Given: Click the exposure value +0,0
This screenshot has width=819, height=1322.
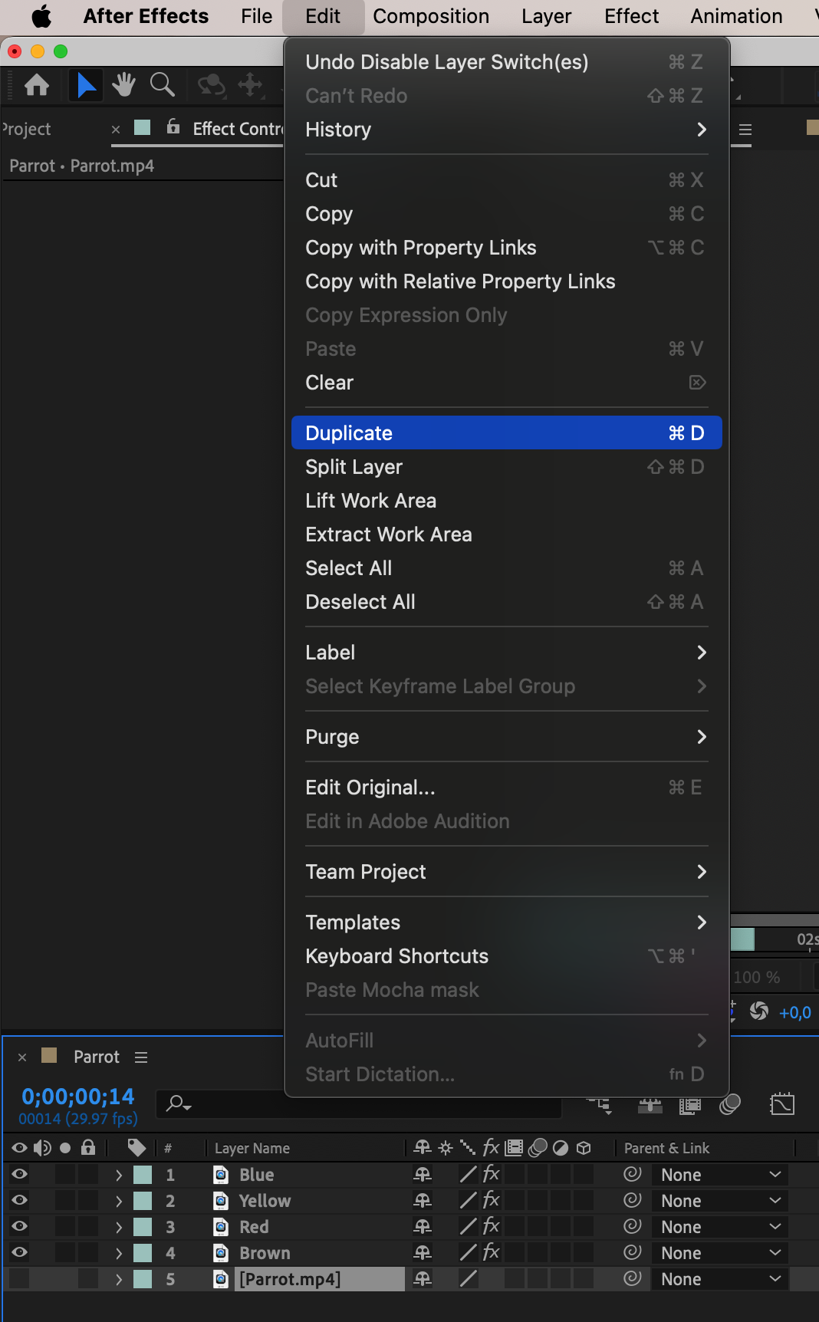Looking at the screenshot, I should pyautogui.click(x=795, y=1012).
